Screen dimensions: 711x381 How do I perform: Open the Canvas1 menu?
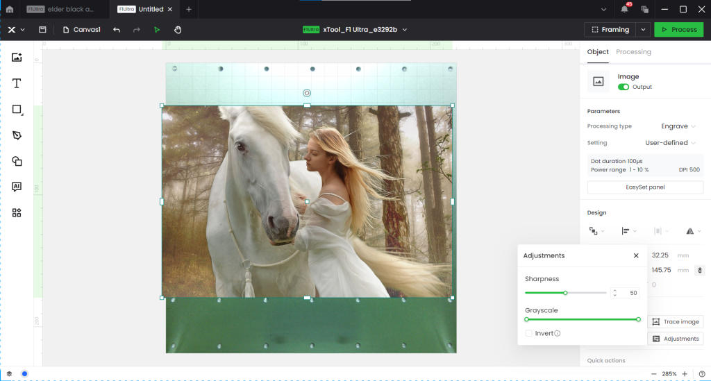82,29
